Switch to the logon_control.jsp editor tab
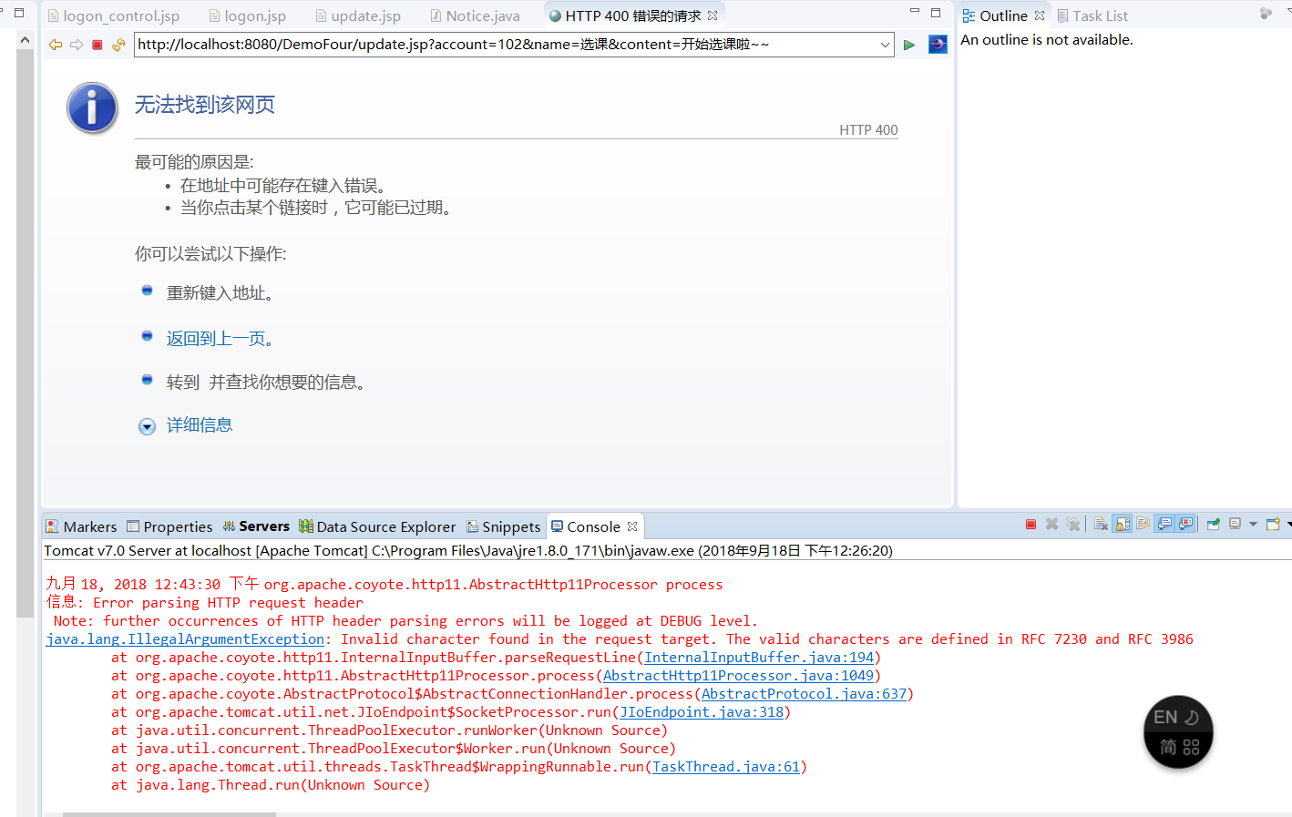 click(113, 15)
